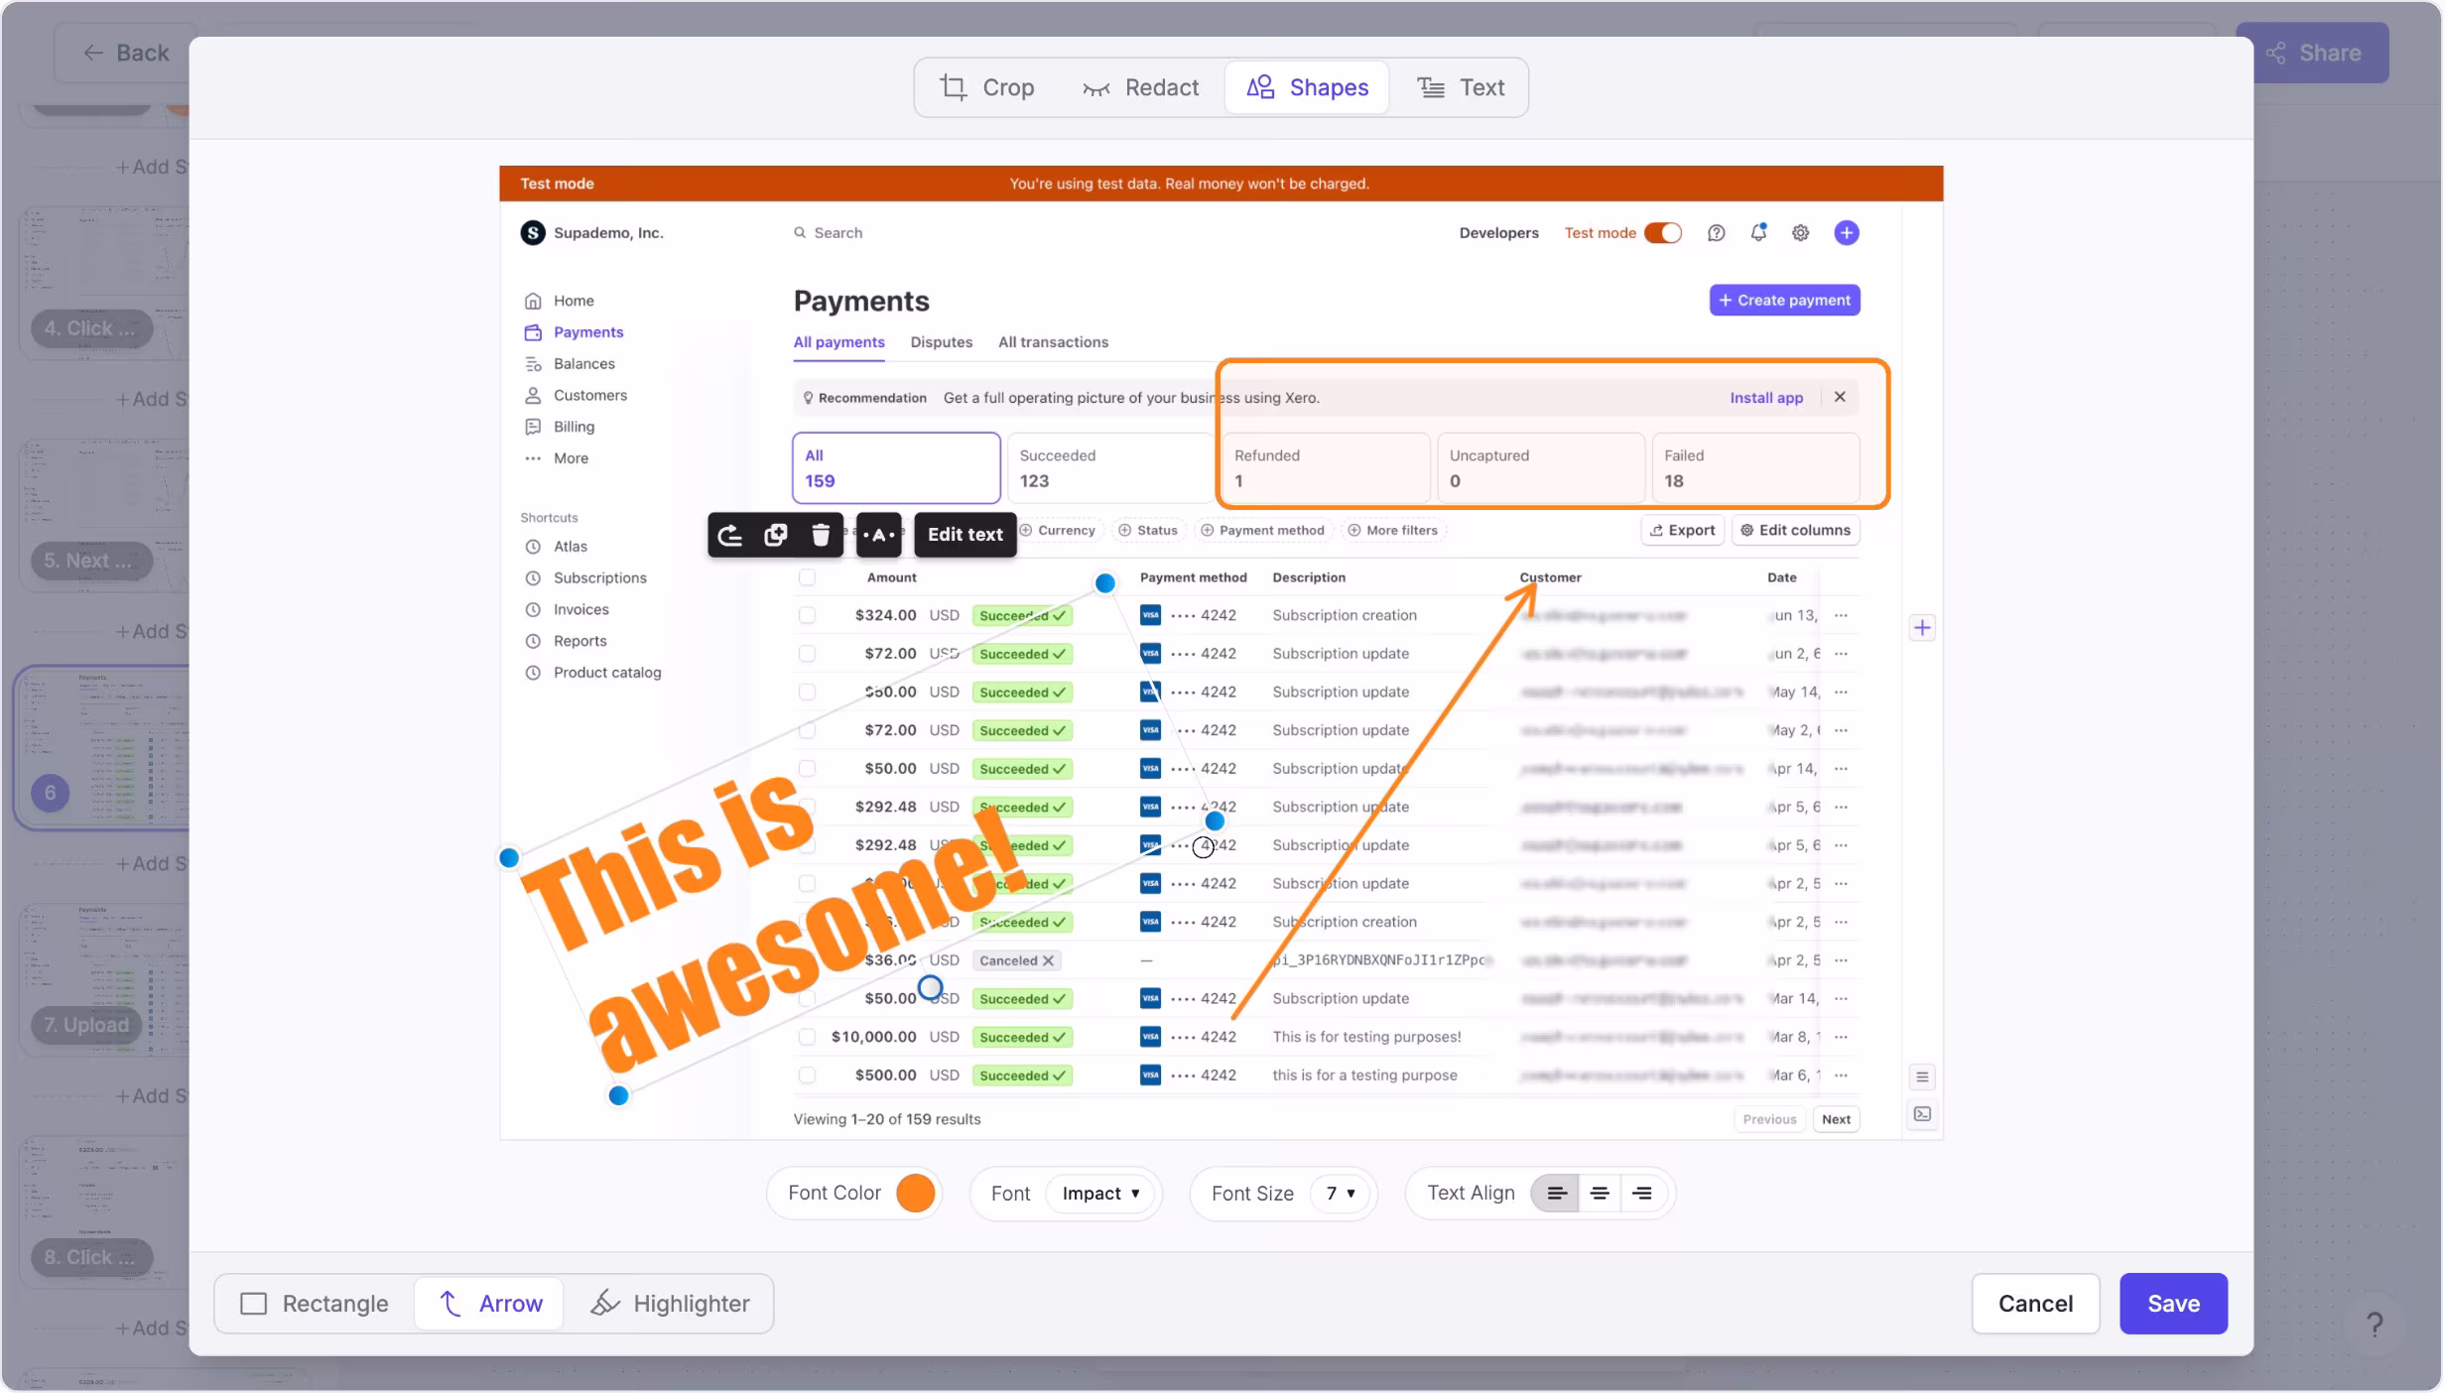Viewport: 2445px width, 1393px height.
Task: Click the Save button
Action: (x=2172, y=1303)
